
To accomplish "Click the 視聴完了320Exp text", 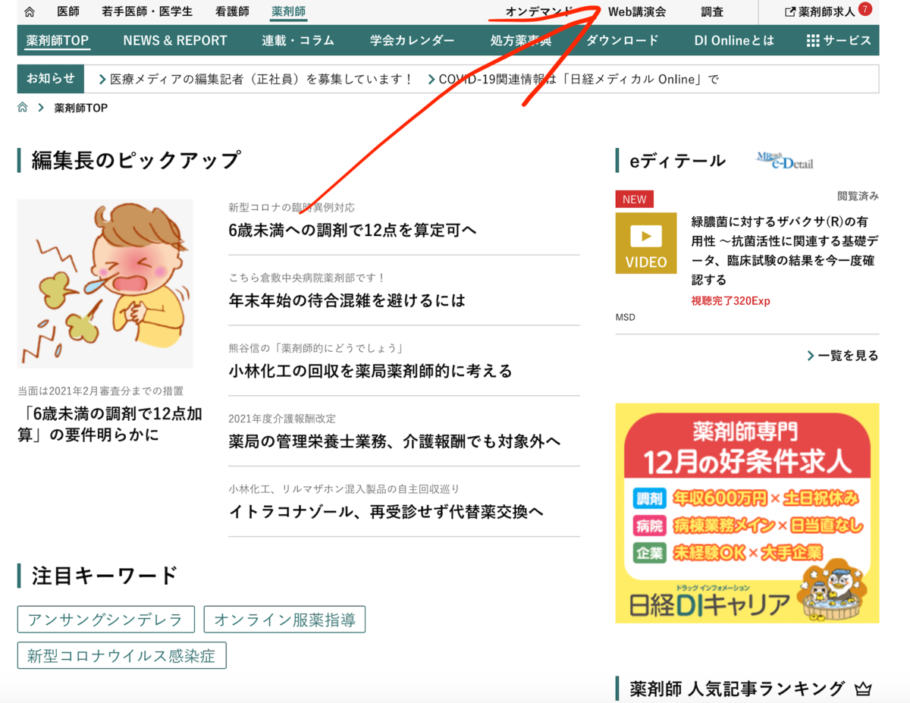I will click(x=730, y=301).
